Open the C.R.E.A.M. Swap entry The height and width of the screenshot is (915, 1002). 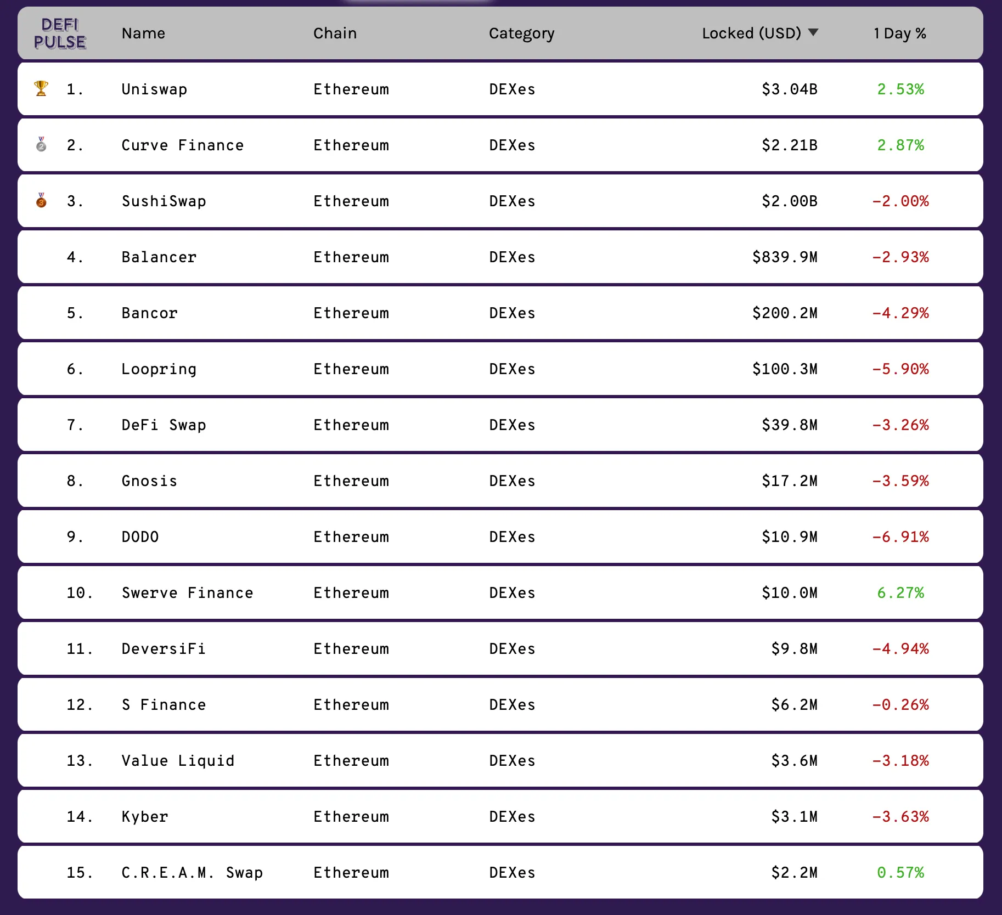[192, 873]
